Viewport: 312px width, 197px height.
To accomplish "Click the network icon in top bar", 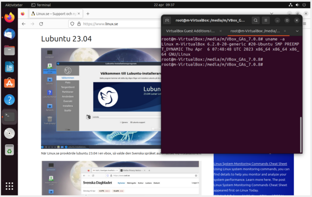I will pyautogui.click(x=291, y=5).
